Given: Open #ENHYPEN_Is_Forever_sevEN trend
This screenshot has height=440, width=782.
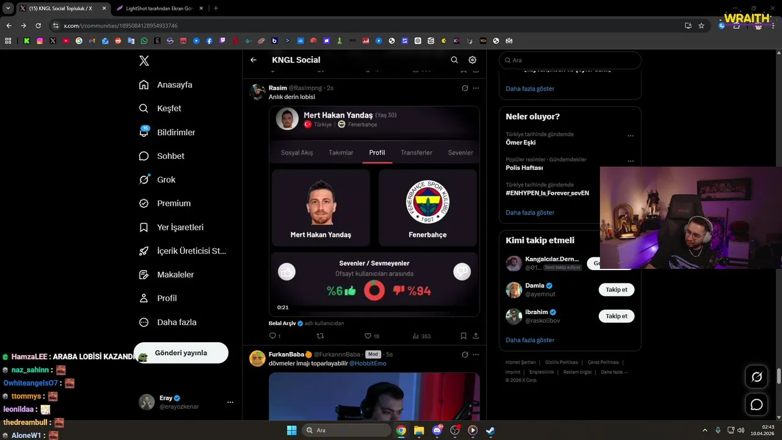Looking at the screenshot, I should [x=547, y=193].
